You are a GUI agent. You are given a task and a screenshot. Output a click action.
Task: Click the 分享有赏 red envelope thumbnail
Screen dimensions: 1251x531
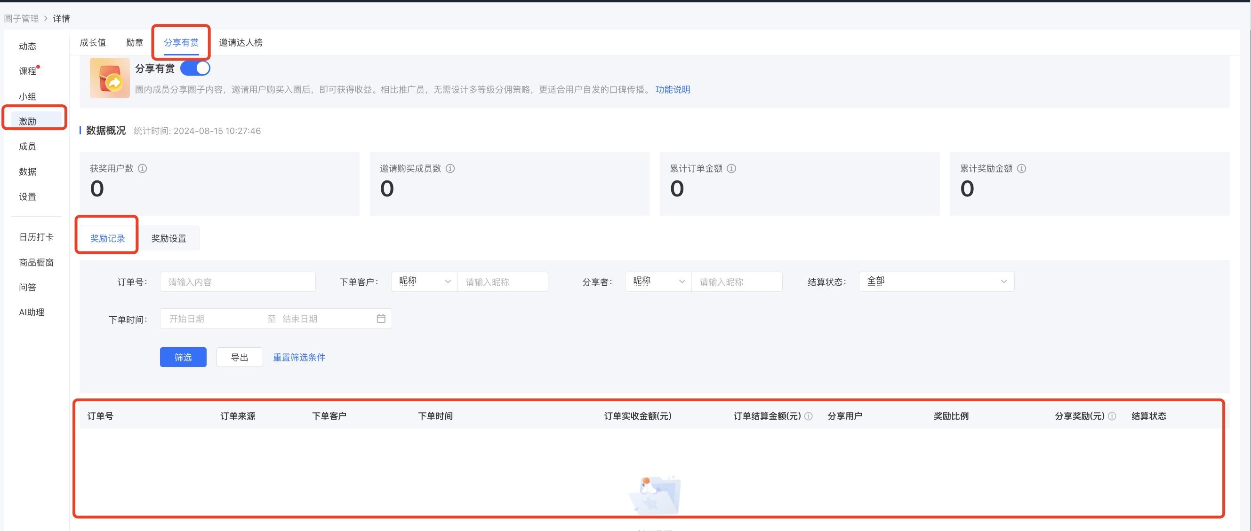[110, 78]
